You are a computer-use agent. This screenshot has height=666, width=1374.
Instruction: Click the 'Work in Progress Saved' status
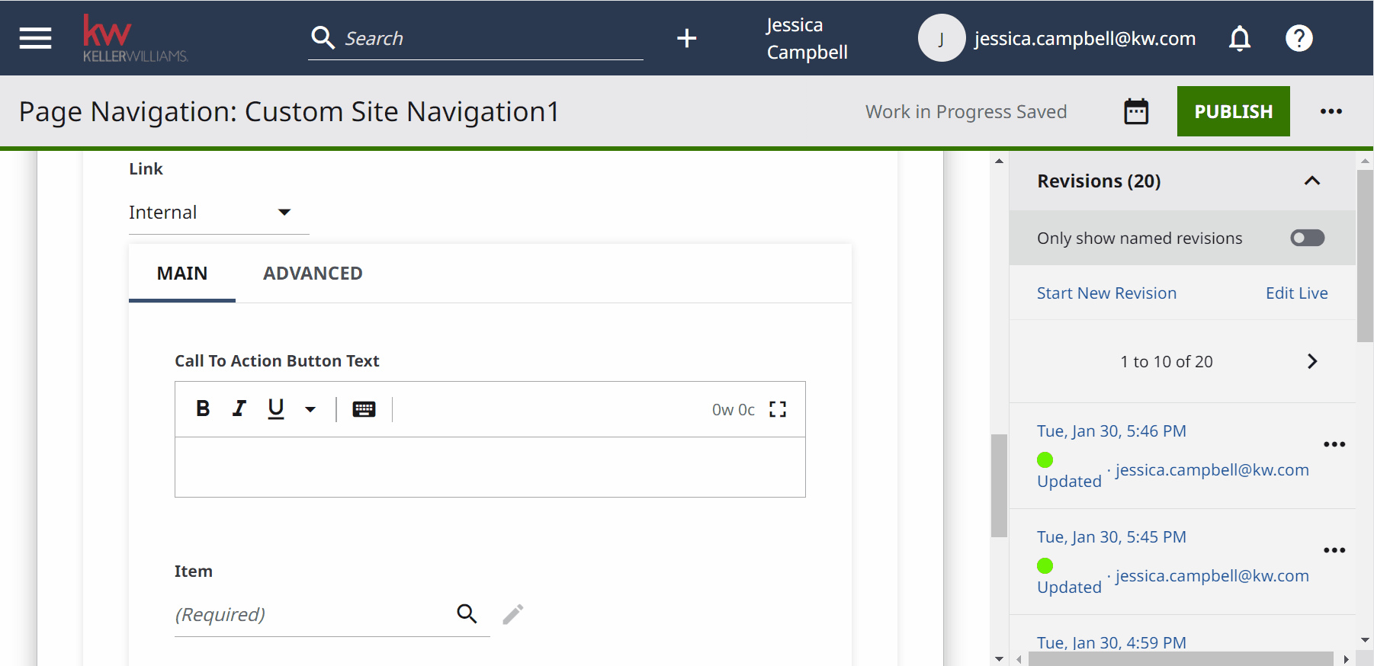(x=966, y=112)
